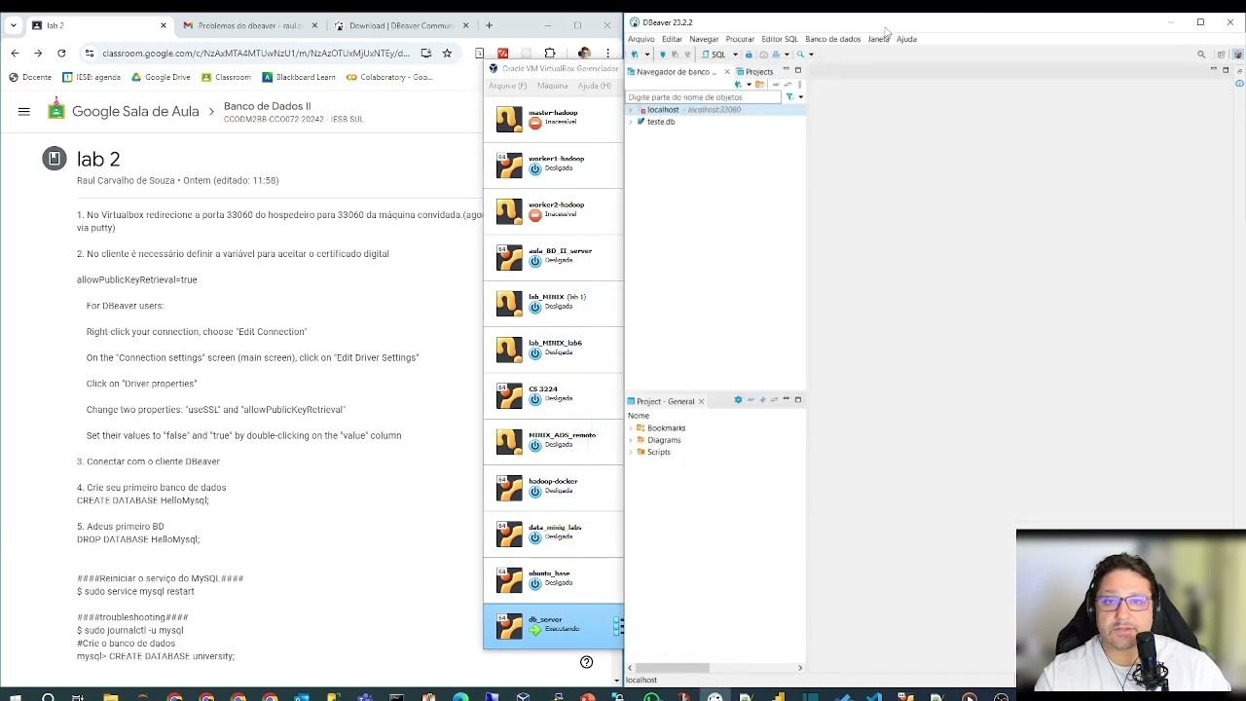The height and width of the screenshot is (701, 1246).
Task: Select db_server virtual machine in VirtualBox
Action: click(553, 625)
